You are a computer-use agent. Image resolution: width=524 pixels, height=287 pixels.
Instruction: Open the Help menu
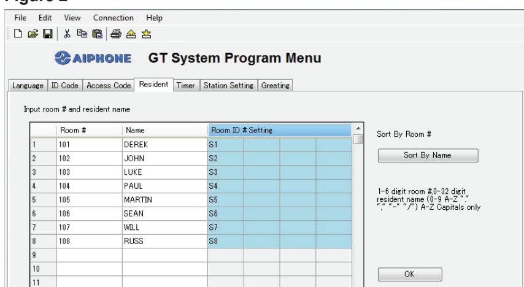(154, 18)
